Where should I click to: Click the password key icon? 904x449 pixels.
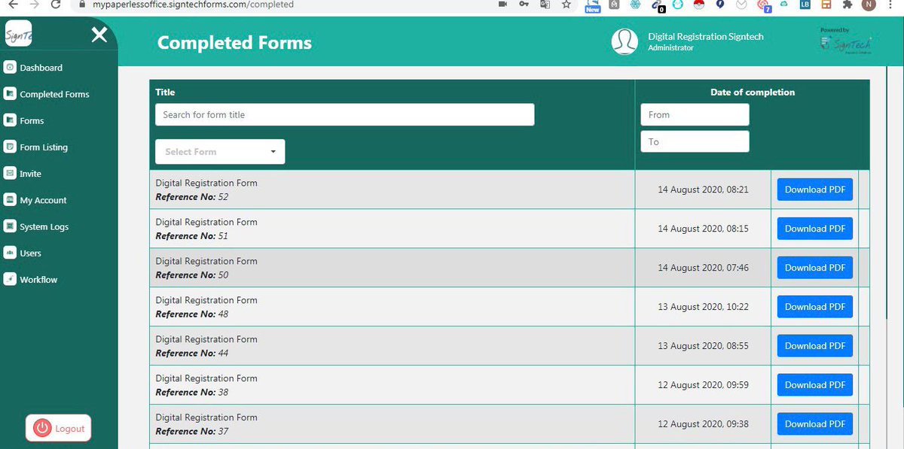524,5
